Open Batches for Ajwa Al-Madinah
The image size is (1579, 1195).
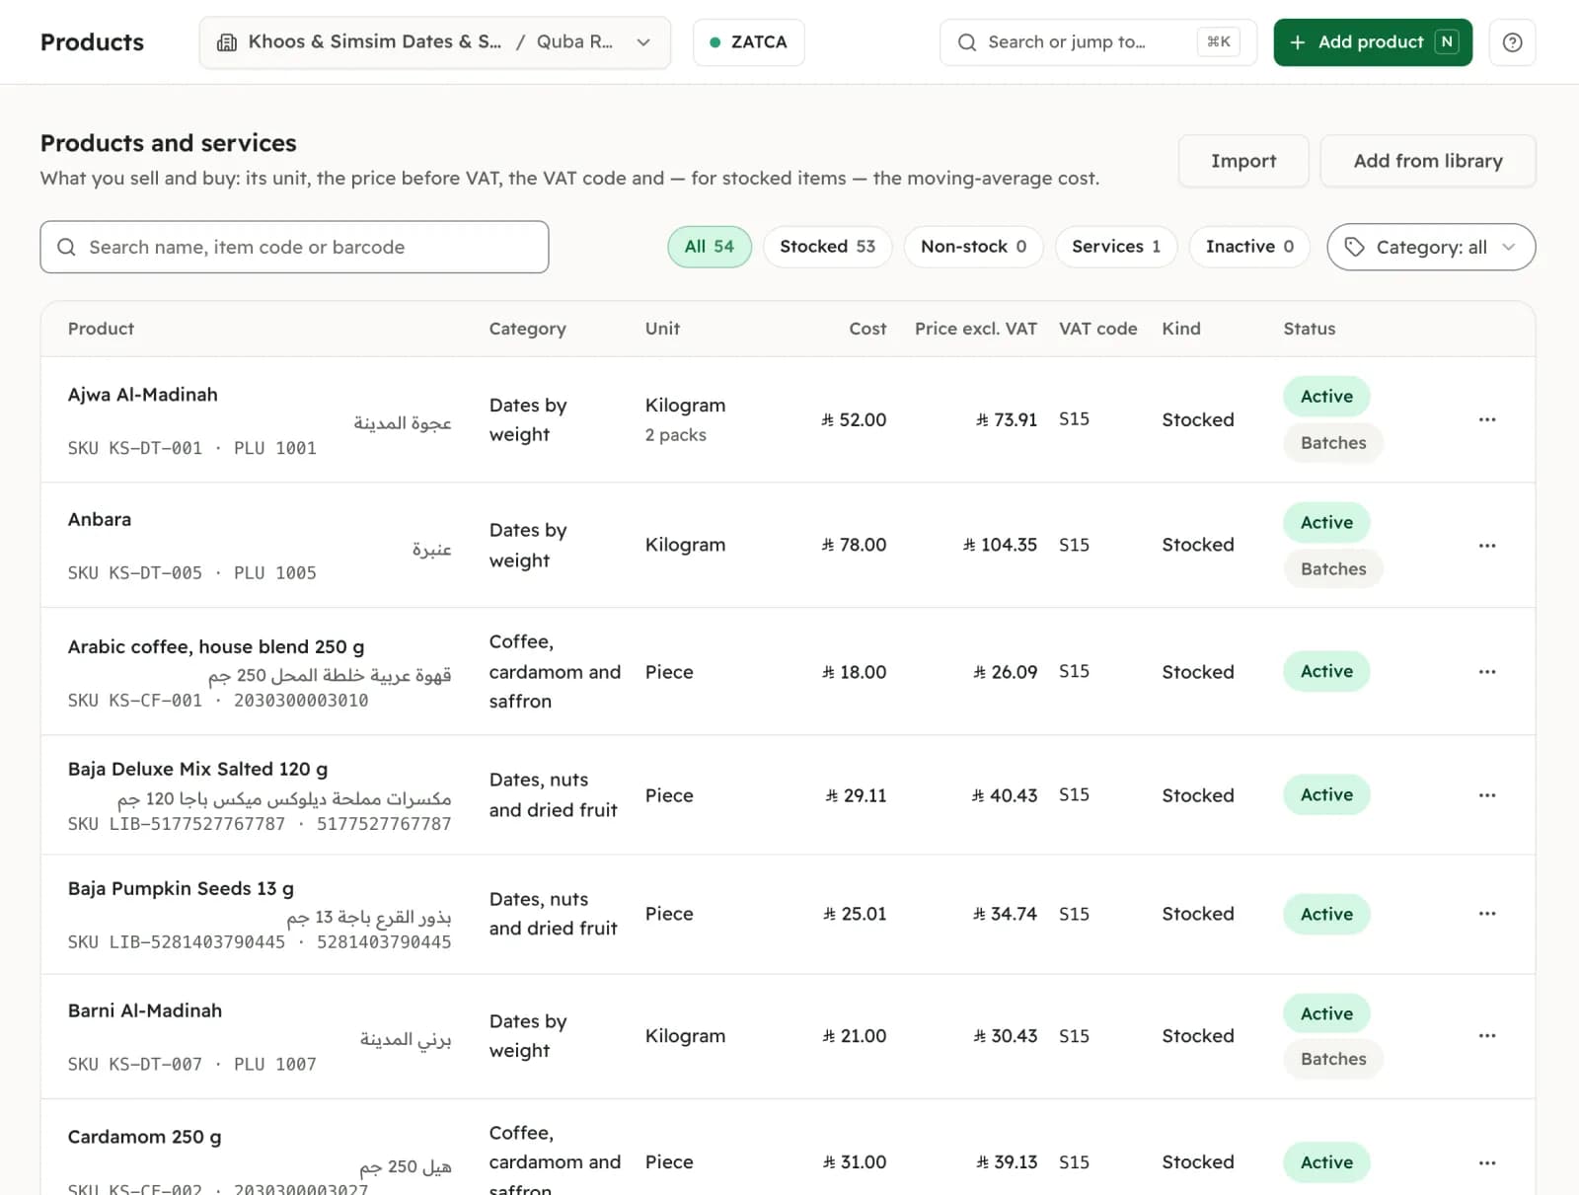click(1333, 443)
